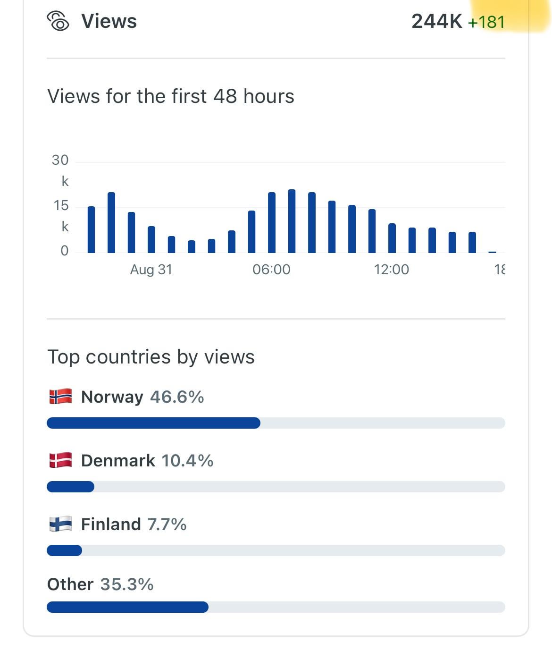552x651 pixels.
Task: Click the Finland 7.7% progress bar
Action: (65, 550)
